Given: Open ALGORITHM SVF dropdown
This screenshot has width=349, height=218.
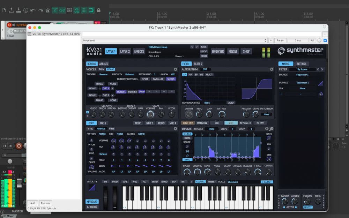Looking at the screenshot, I should coord(205,69).
